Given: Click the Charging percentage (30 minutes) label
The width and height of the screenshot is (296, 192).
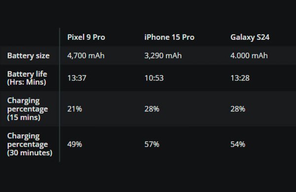Looking at the screenshot, I should (x=30, y=144).
